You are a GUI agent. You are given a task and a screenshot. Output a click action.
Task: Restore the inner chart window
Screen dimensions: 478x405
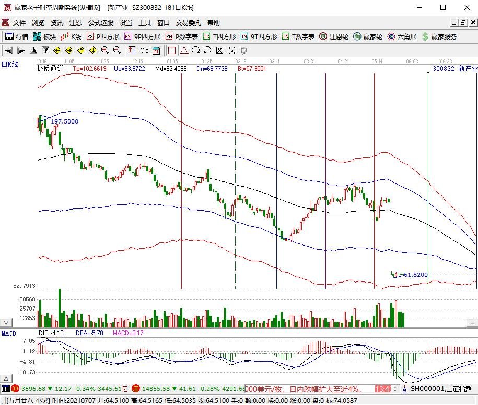click(464, 22)
